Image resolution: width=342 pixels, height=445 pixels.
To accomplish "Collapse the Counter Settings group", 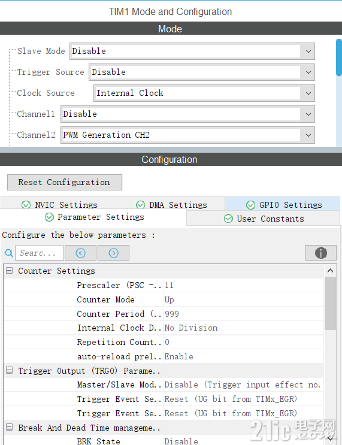I will [10, 271].
